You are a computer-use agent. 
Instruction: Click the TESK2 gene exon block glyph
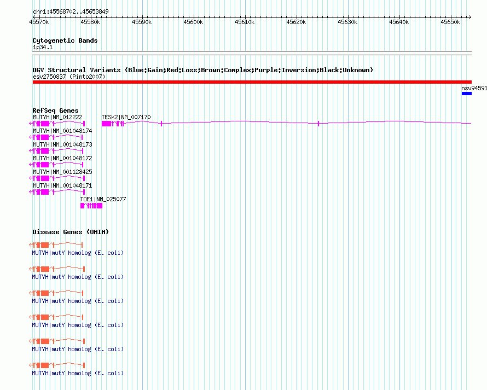click(107, 124)
